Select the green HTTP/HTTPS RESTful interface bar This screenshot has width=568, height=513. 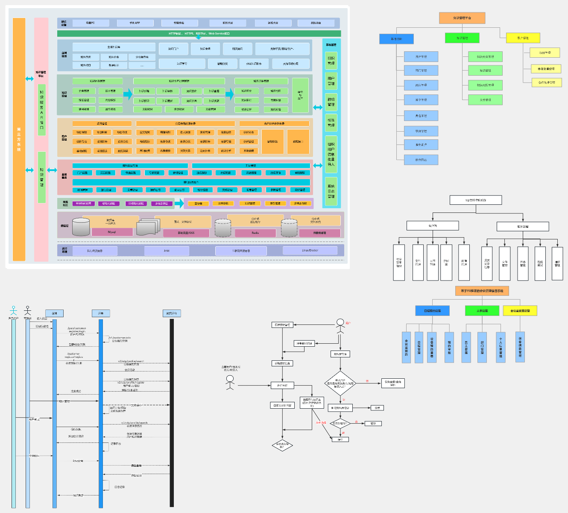pyautogui.click(x=199, y=33)
